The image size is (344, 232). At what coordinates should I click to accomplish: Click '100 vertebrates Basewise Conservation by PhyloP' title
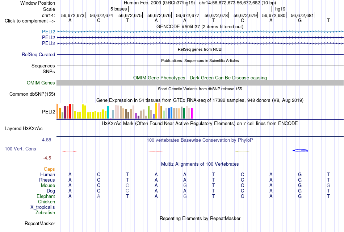point(200,140)
